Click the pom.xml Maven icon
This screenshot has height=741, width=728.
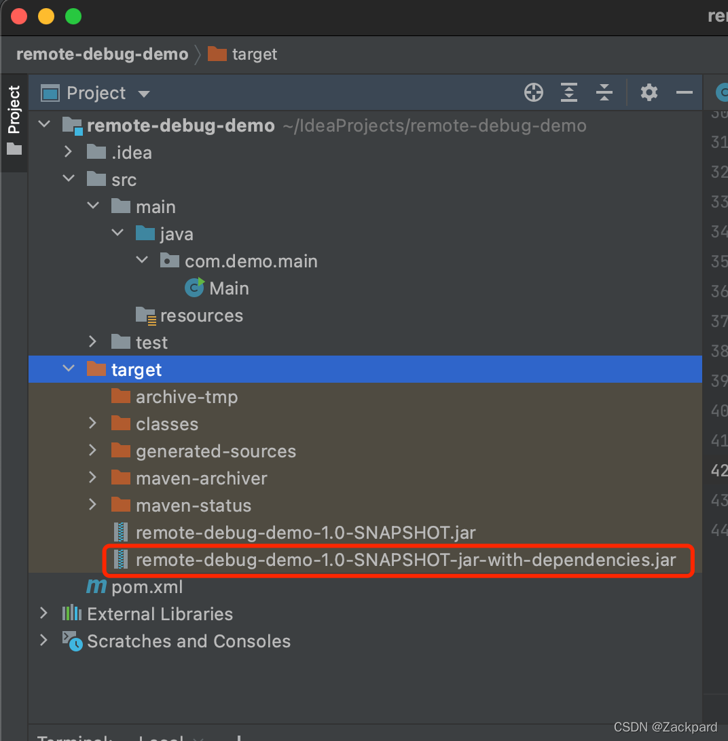[96, 586]
